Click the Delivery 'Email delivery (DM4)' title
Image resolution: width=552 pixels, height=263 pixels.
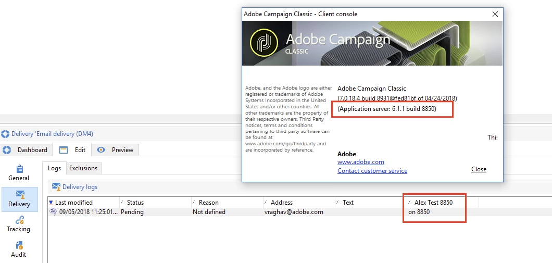point(53,134)
